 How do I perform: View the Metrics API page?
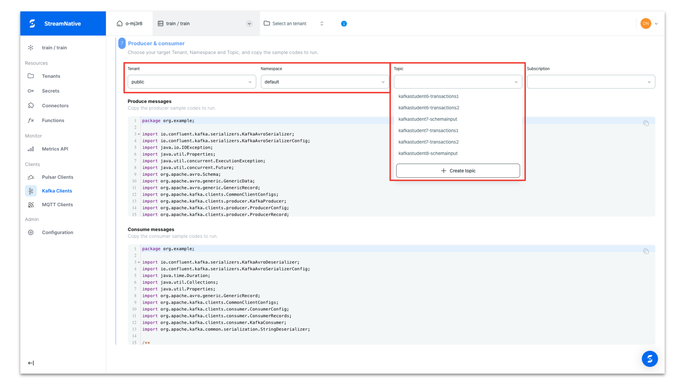(x=55, y=149)
